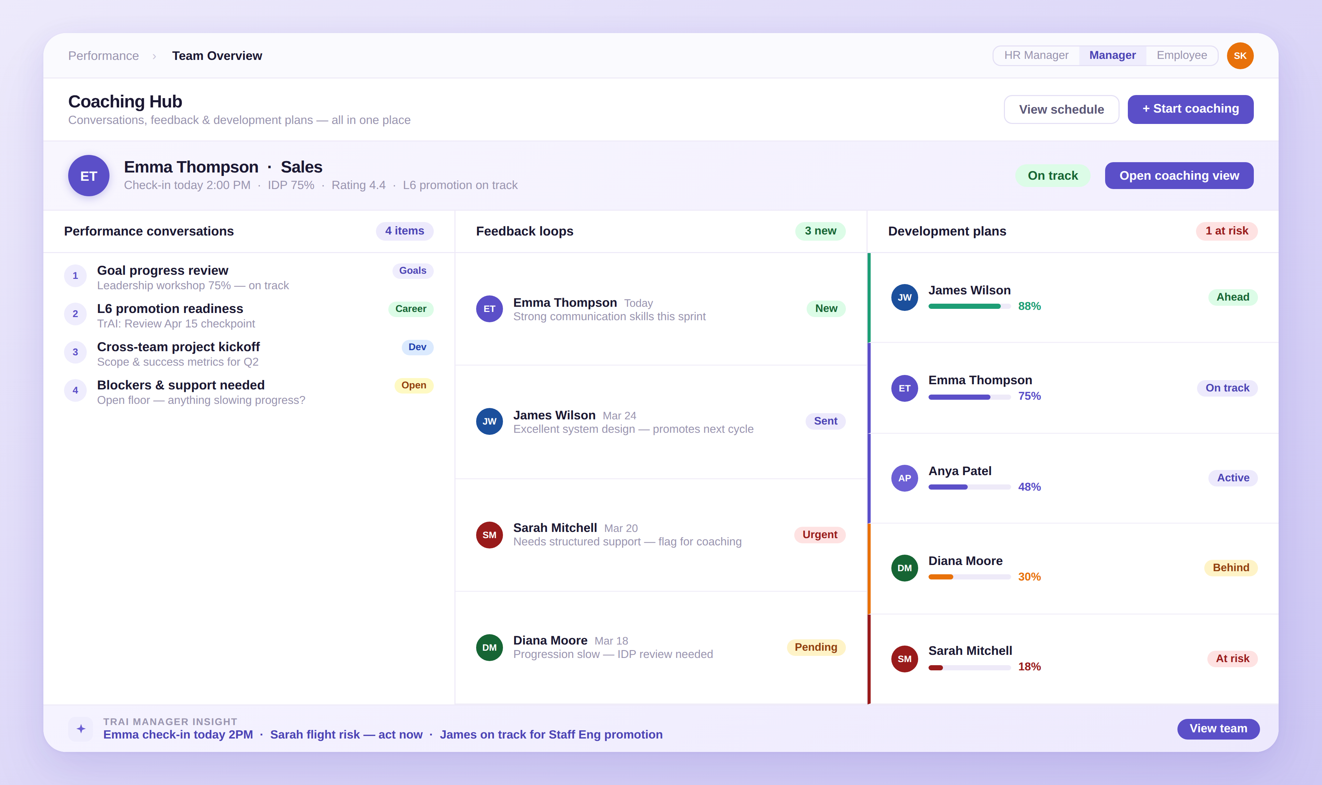
Task: Click the SK account avatar top right
Action: click(x=1240, y=55)
